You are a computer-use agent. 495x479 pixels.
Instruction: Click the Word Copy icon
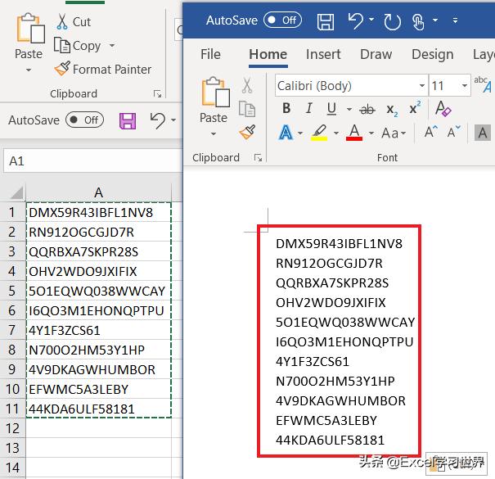point(247,109)
